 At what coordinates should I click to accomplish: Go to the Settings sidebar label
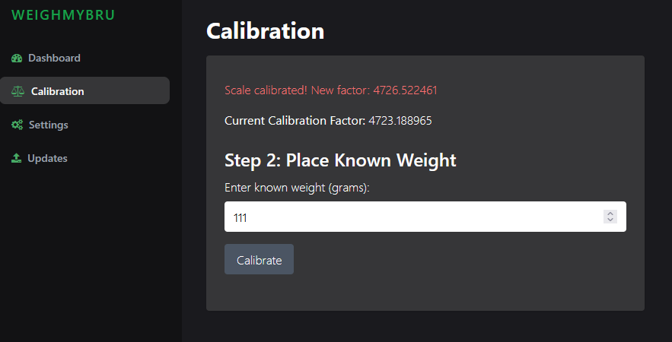(48, 125)
